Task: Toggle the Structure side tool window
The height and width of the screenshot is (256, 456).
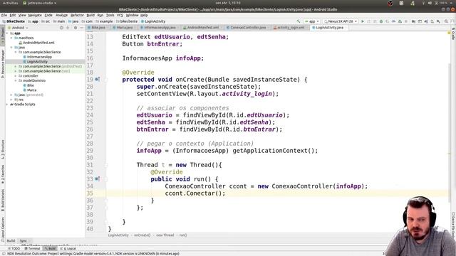Action: click(x=2, y=149)
